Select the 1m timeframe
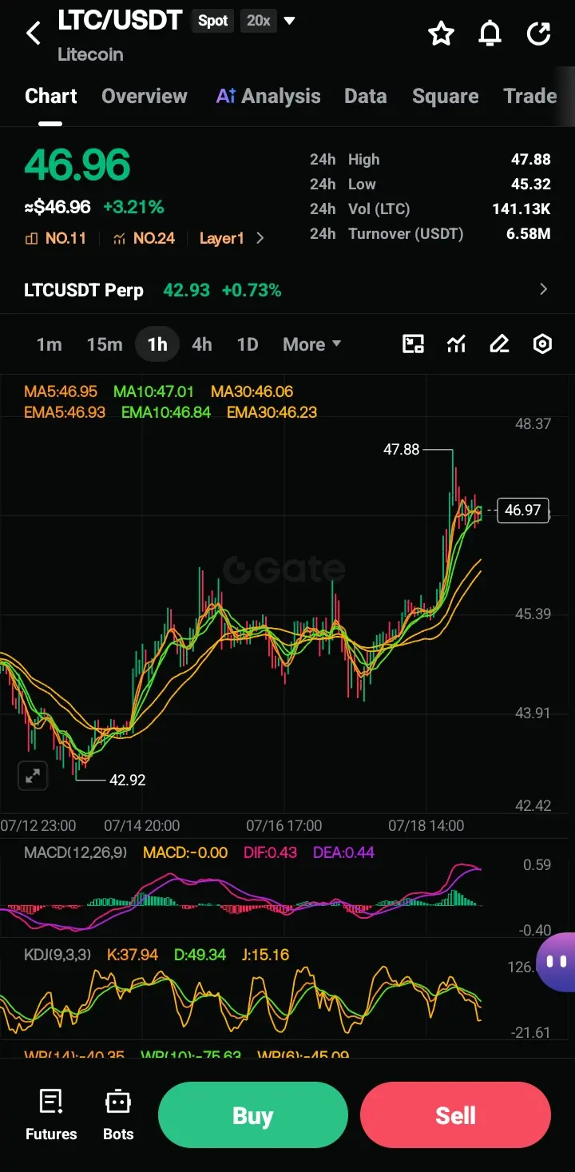 click(x=49, y=344)
